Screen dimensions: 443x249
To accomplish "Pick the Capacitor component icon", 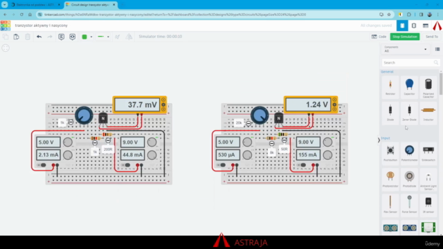I will point(409,86).
